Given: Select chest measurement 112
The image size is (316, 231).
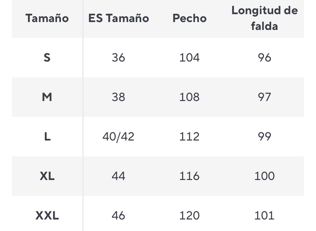Looking at the screenshot, I should click(189, 137).
